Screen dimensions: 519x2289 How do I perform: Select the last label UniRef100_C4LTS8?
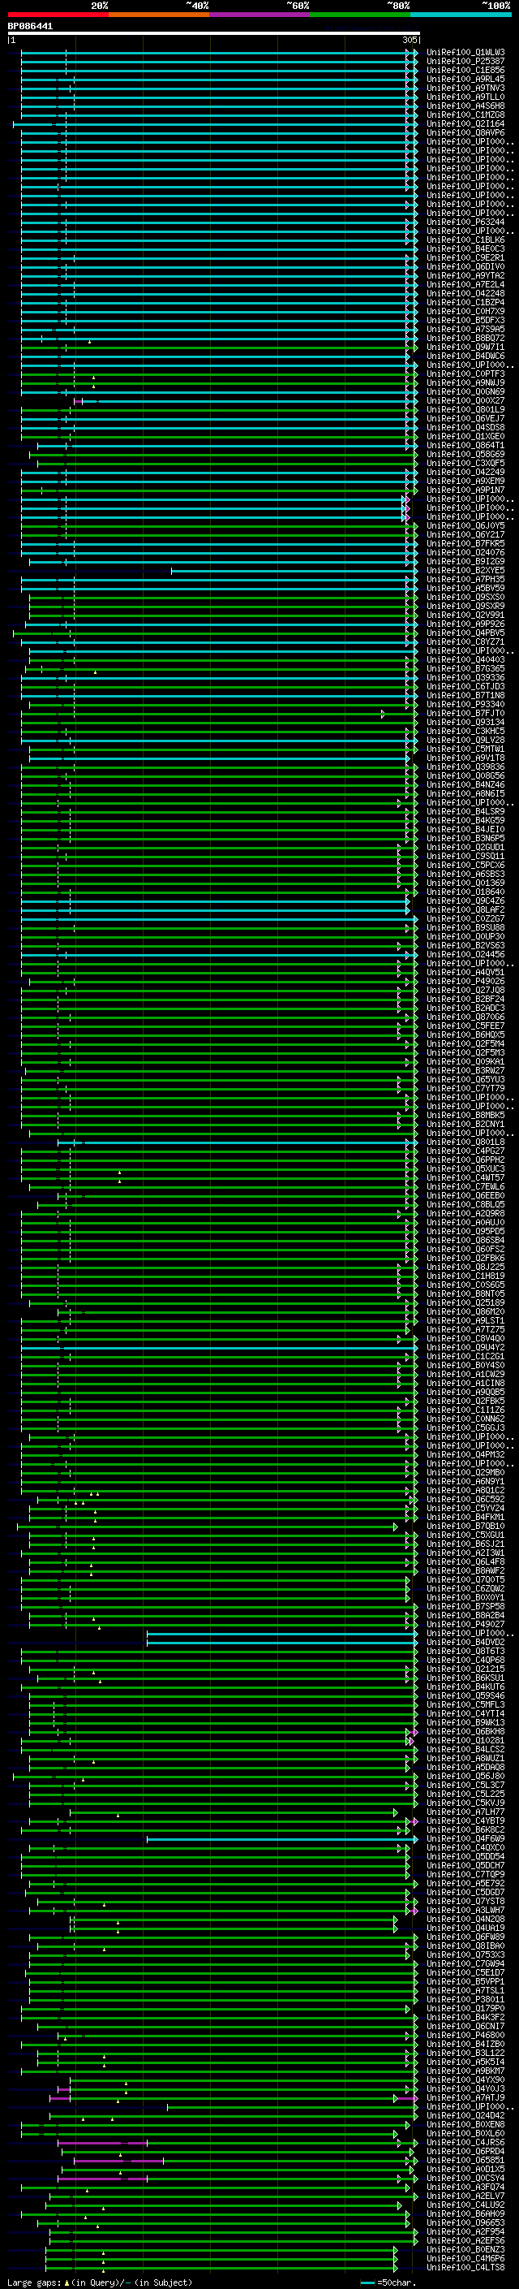(465, 2267)
